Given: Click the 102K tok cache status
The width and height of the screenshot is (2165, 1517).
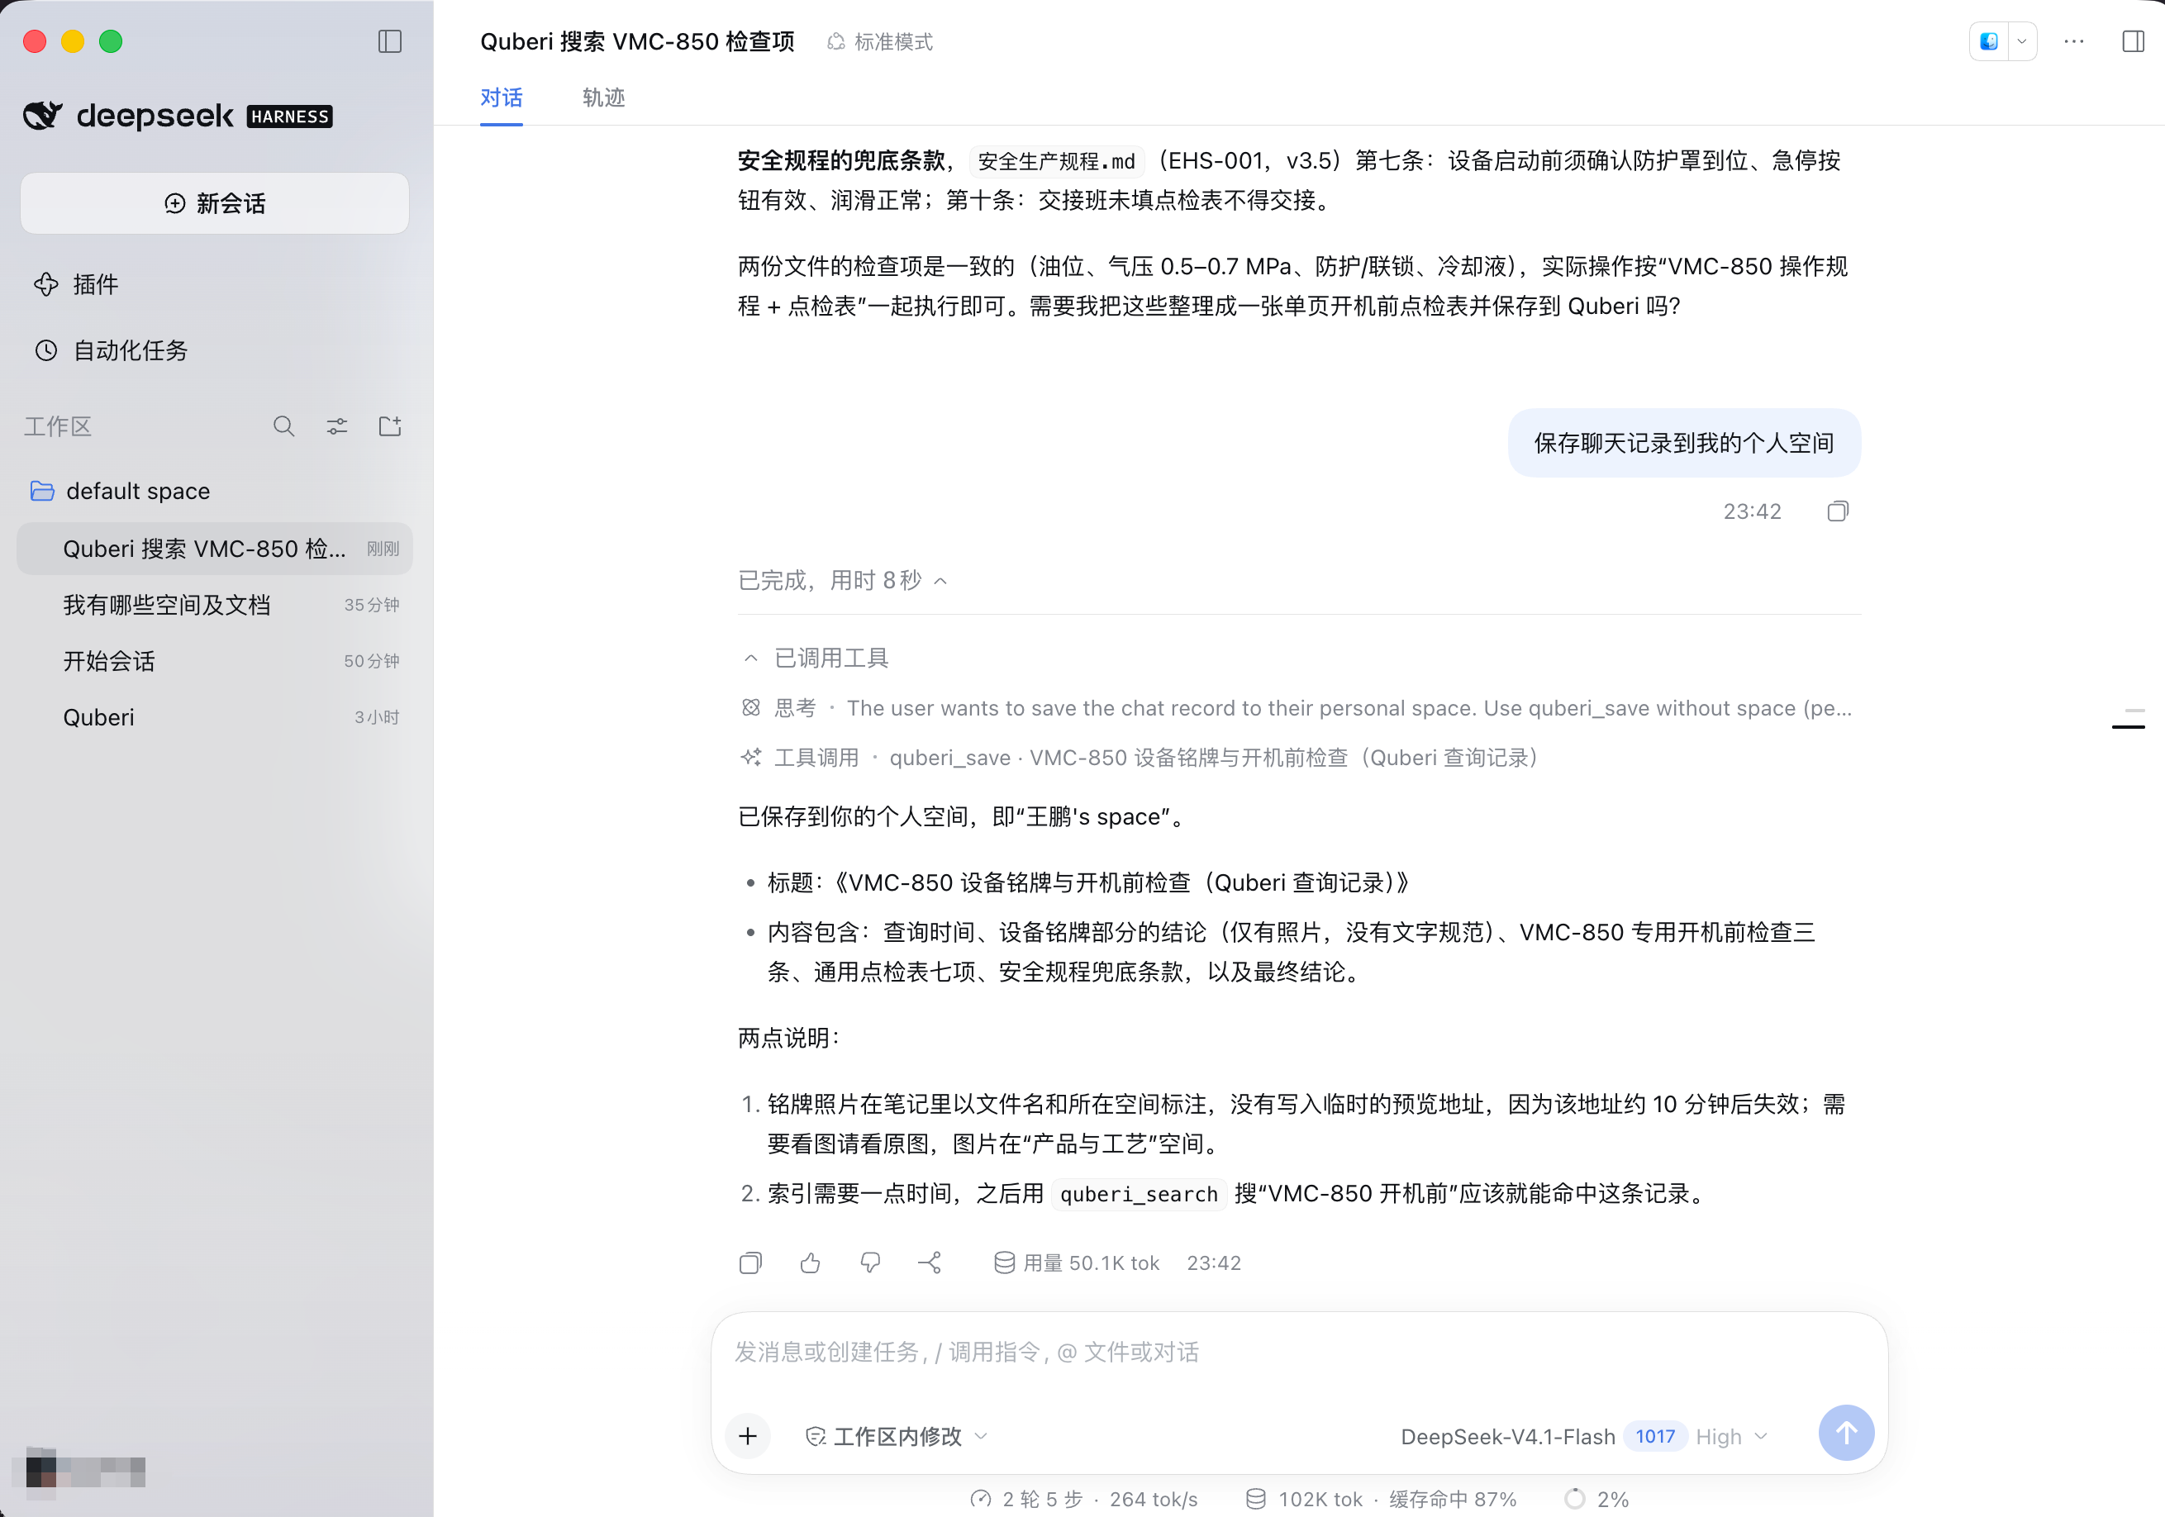Looking at the screenshot, I should [x=1381, y=1499].
